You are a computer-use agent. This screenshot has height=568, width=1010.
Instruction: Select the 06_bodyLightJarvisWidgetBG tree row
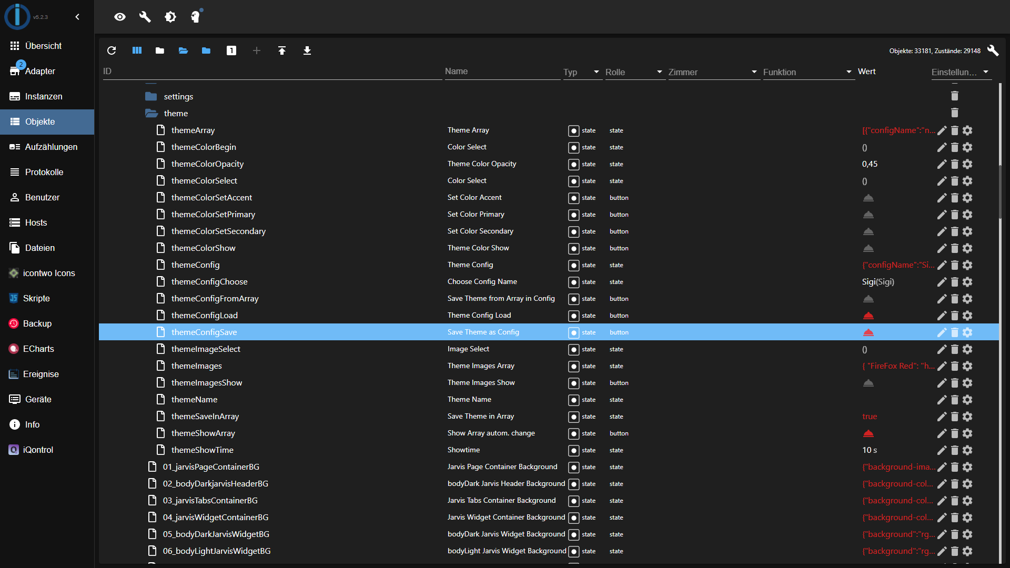click(x=549, y=551)
